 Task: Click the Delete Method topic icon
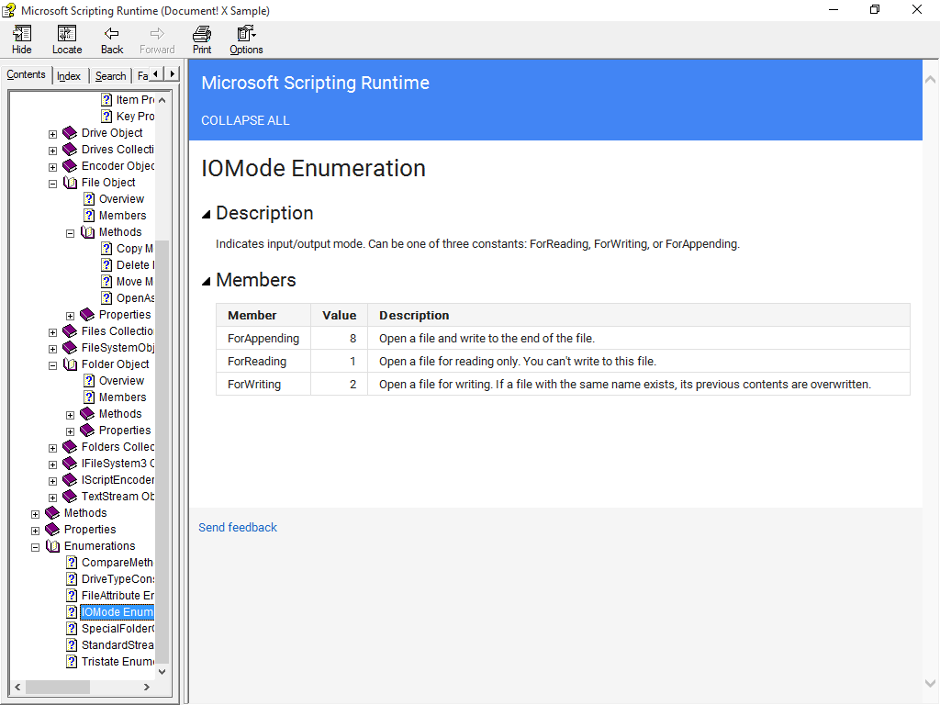pos(106,265)
